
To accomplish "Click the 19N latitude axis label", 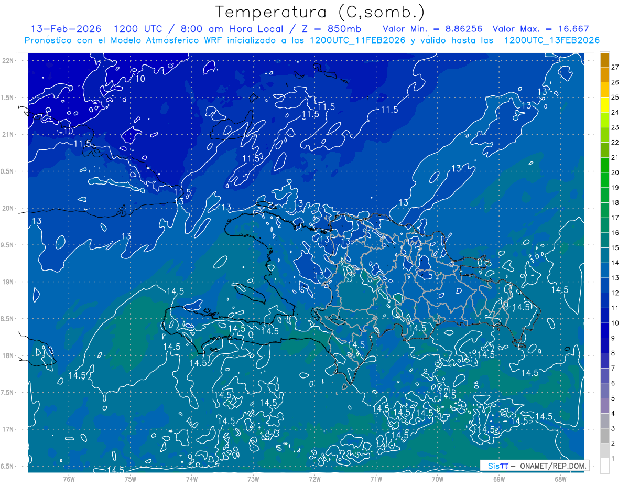I will coord(8,282).
